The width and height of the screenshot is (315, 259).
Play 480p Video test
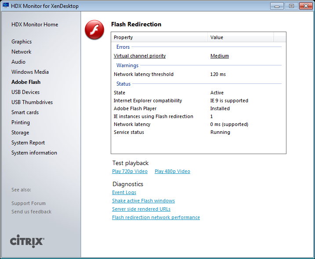point(172,171)
